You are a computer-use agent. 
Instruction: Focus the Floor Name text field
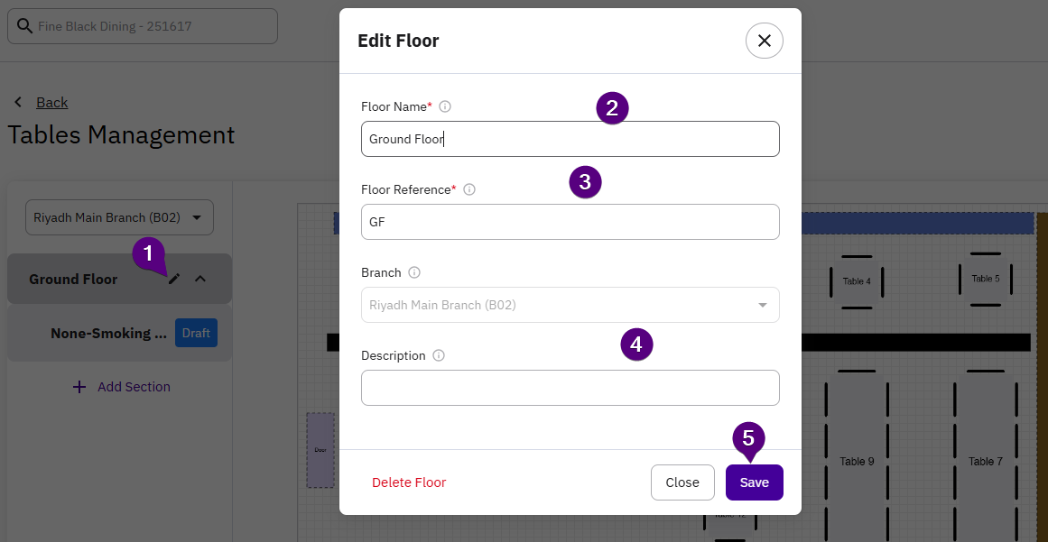coord(570,139)
